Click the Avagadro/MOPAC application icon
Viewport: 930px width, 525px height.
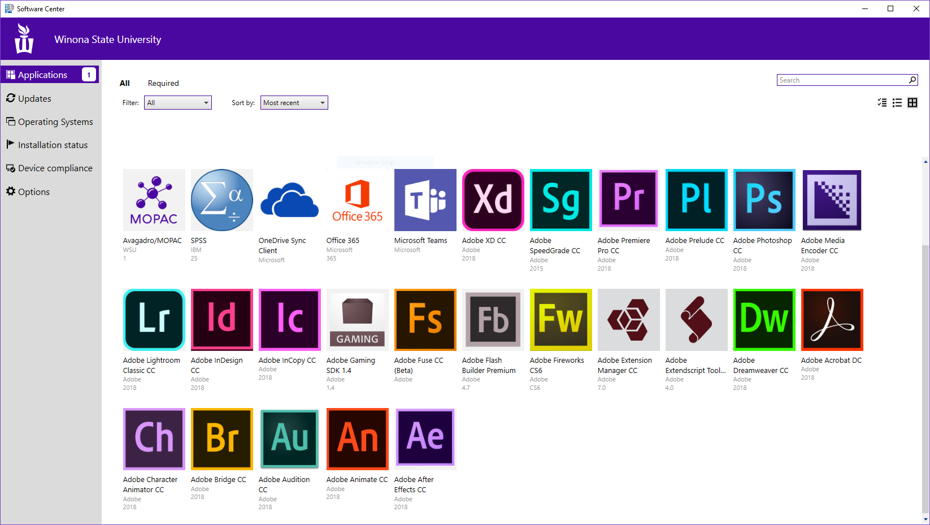154,200
